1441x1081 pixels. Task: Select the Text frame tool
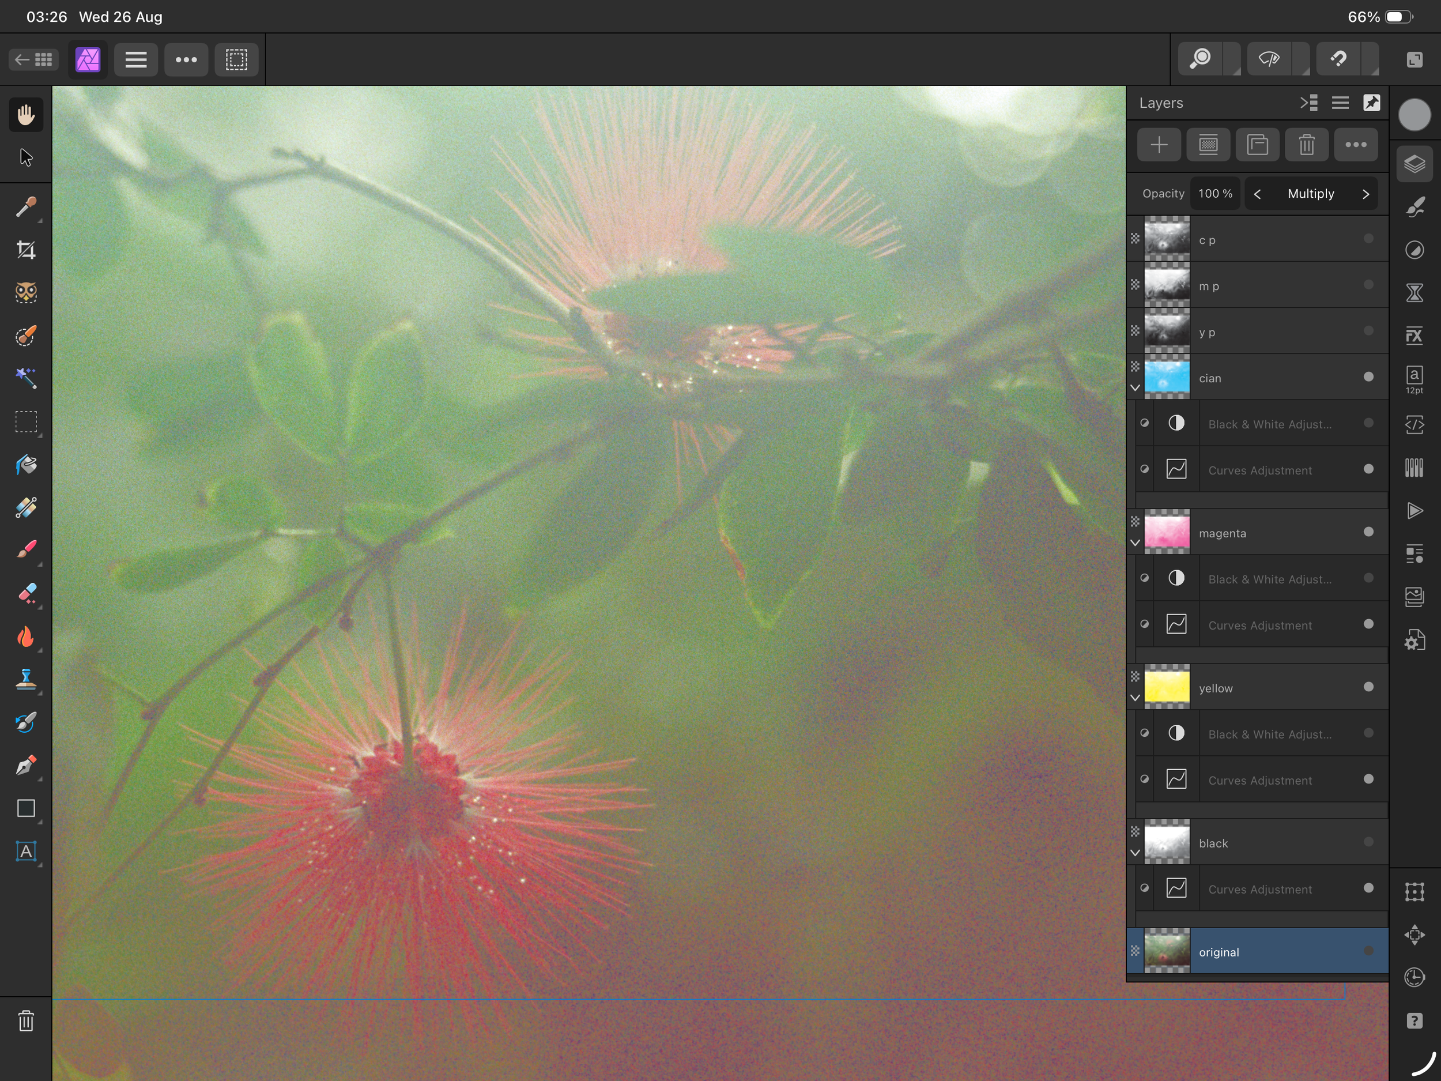click(x=26, y=852)
